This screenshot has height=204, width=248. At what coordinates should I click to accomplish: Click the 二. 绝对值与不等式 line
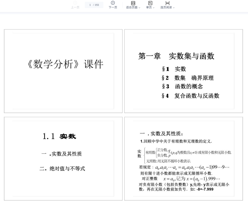[62, 168]
